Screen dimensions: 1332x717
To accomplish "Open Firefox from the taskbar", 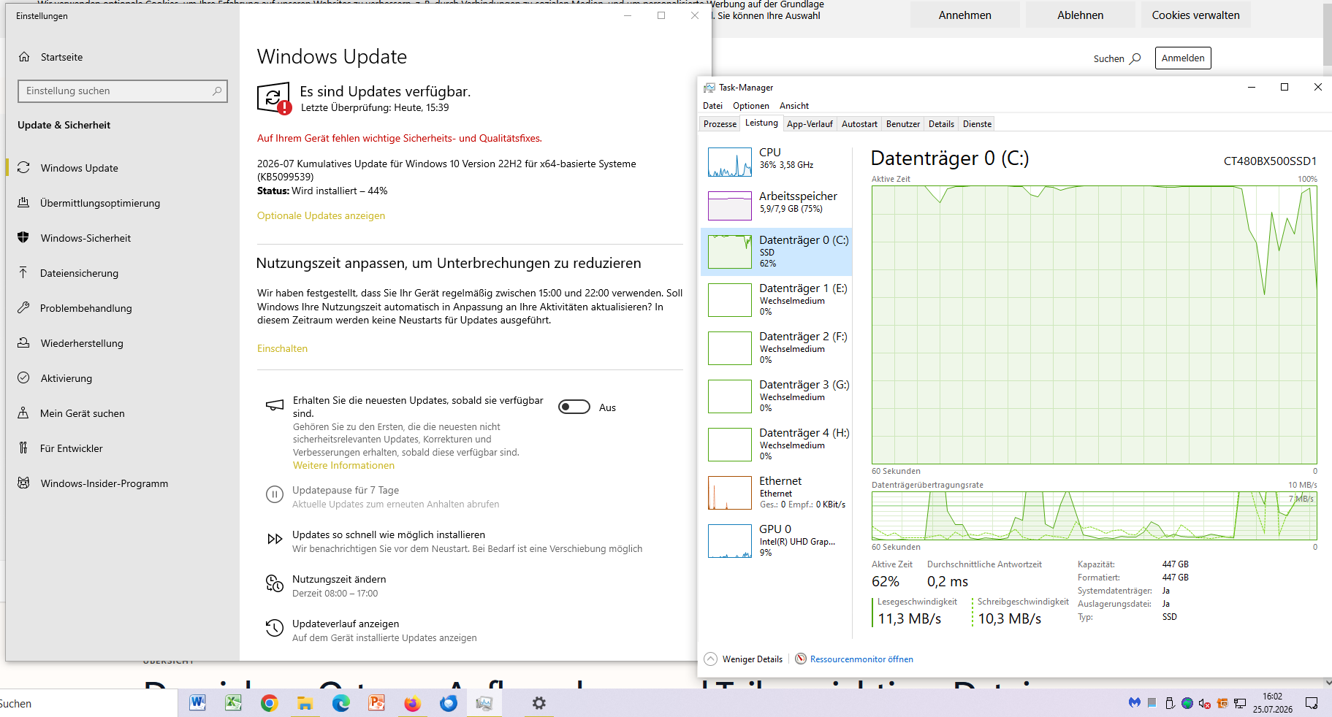I will 412,703.
